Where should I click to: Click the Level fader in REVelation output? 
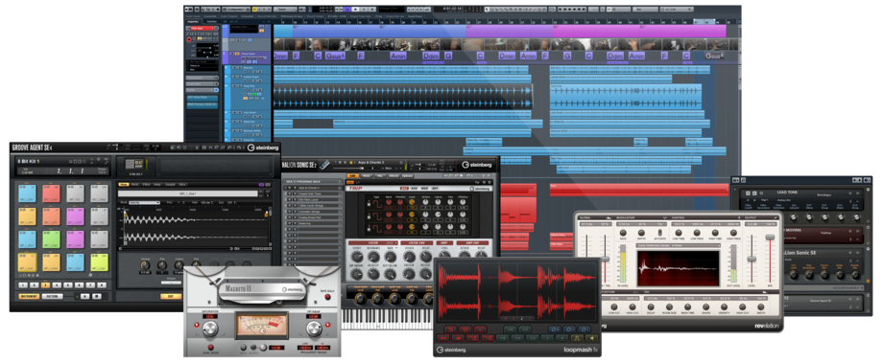[x=752, y=260]
